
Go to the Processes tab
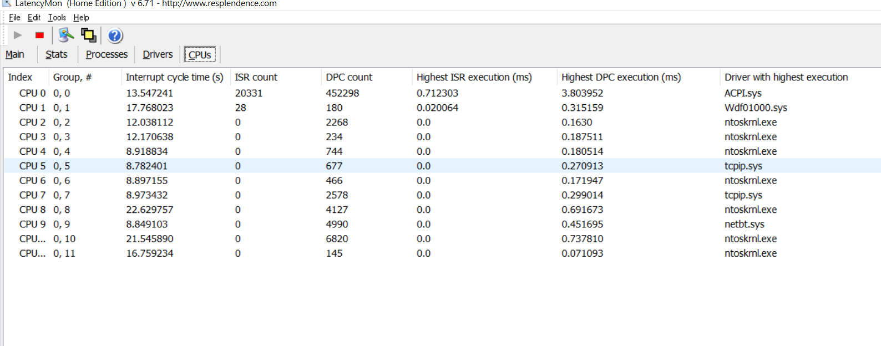pos(107,54)
